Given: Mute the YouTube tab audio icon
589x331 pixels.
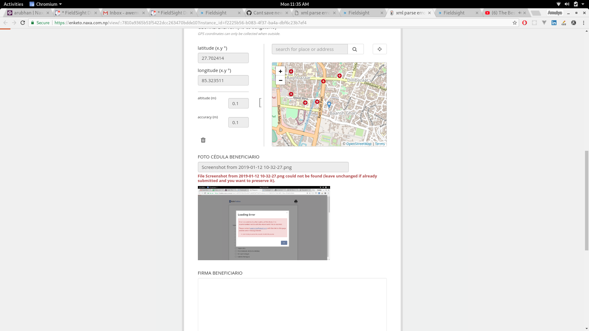Looking at the screenshot, I should [520, 13].
